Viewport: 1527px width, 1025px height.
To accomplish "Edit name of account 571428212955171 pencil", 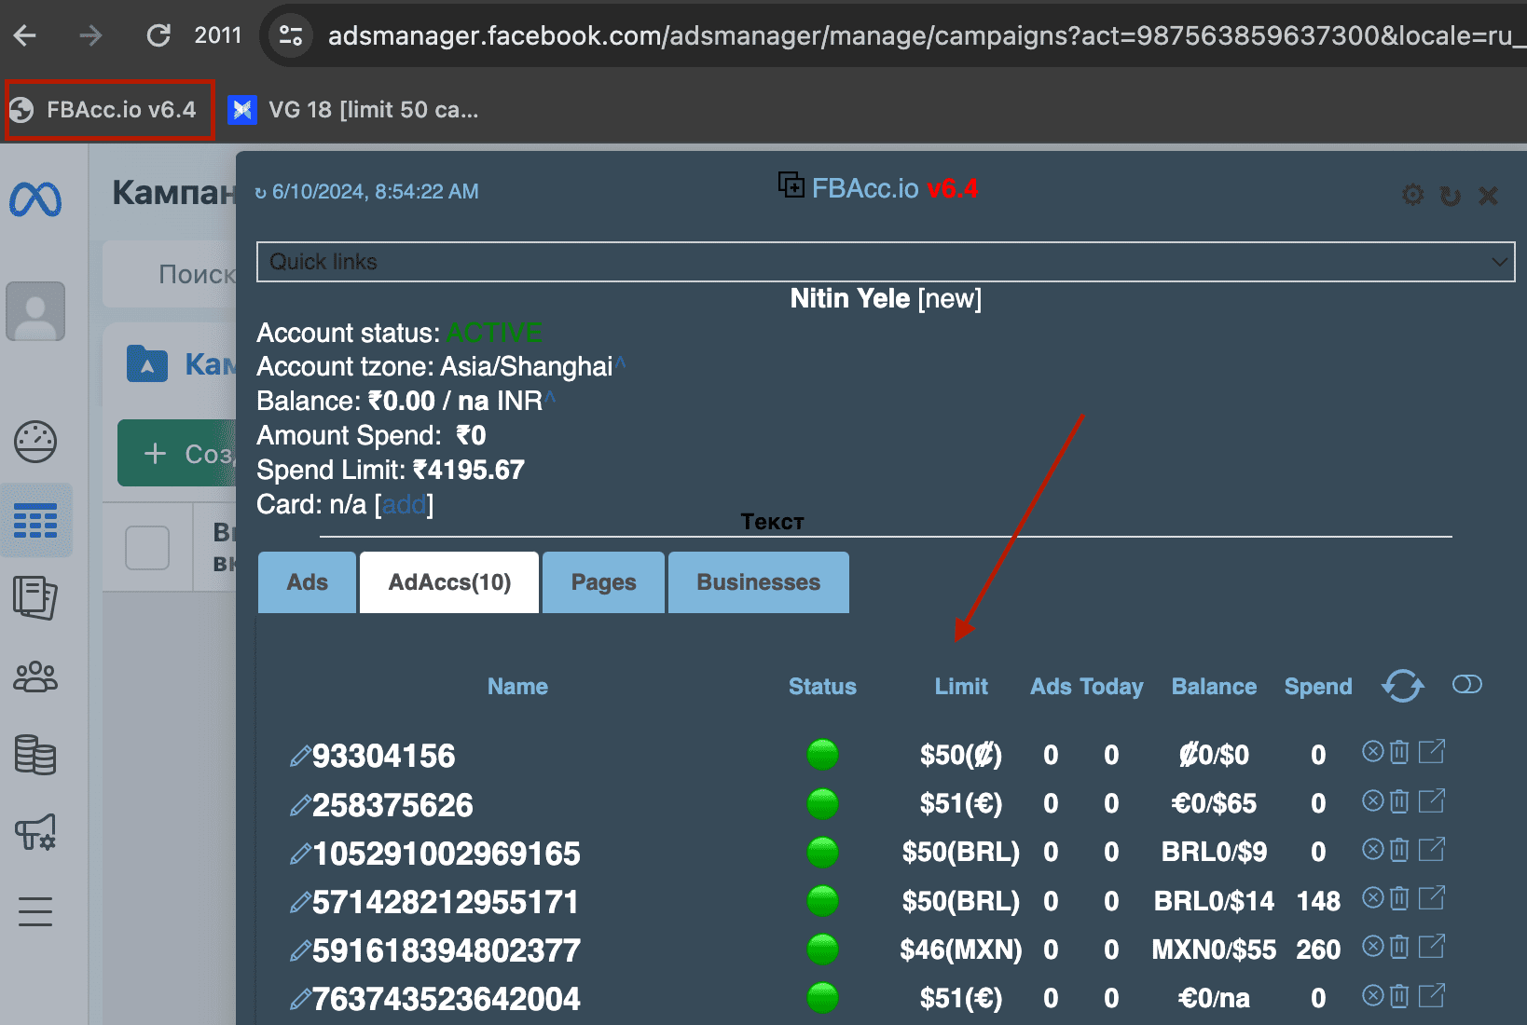I will (300, 902).
